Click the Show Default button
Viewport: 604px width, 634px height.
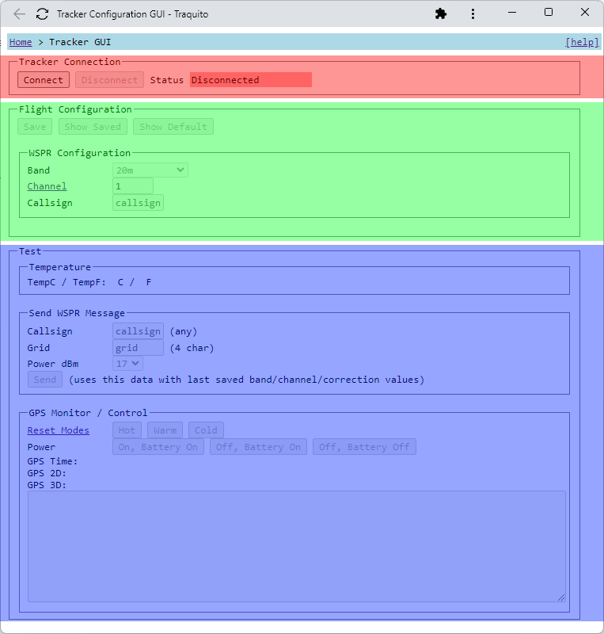click(x=173, y=127)
